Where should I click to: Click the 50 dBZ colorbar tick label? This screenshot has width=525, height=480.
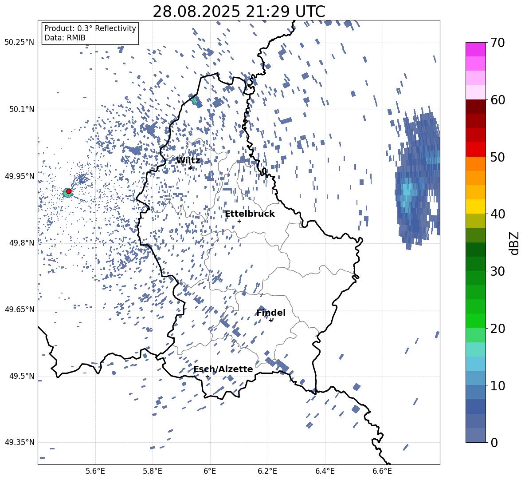(x=497, y=157)
